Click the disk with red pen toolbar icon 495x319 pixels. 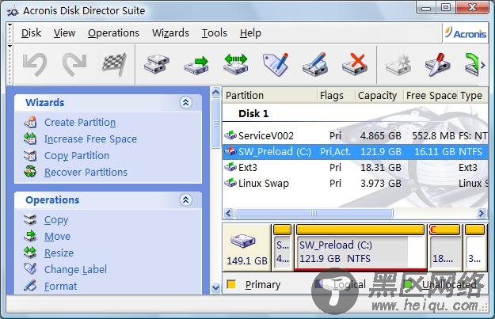tap(437, 65)
